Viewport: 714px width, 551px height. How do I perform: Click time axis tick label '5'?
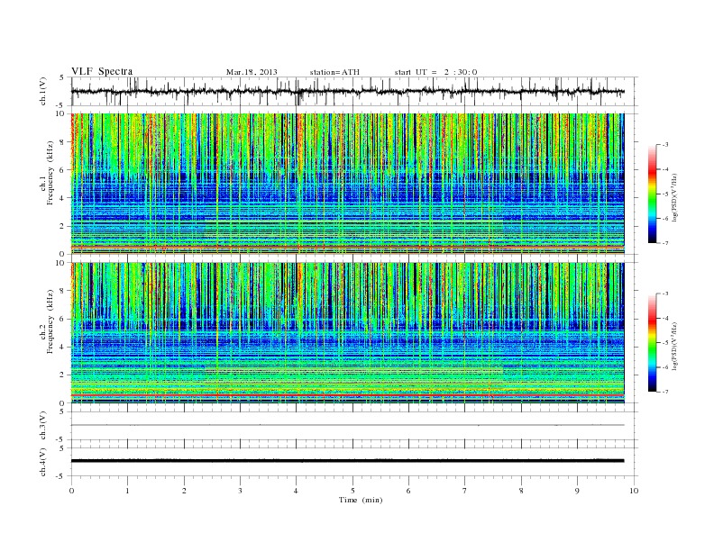click(x=352, y=491)
